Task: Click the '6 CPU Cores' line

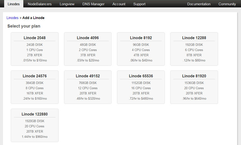Action: (x=194, y=50)
